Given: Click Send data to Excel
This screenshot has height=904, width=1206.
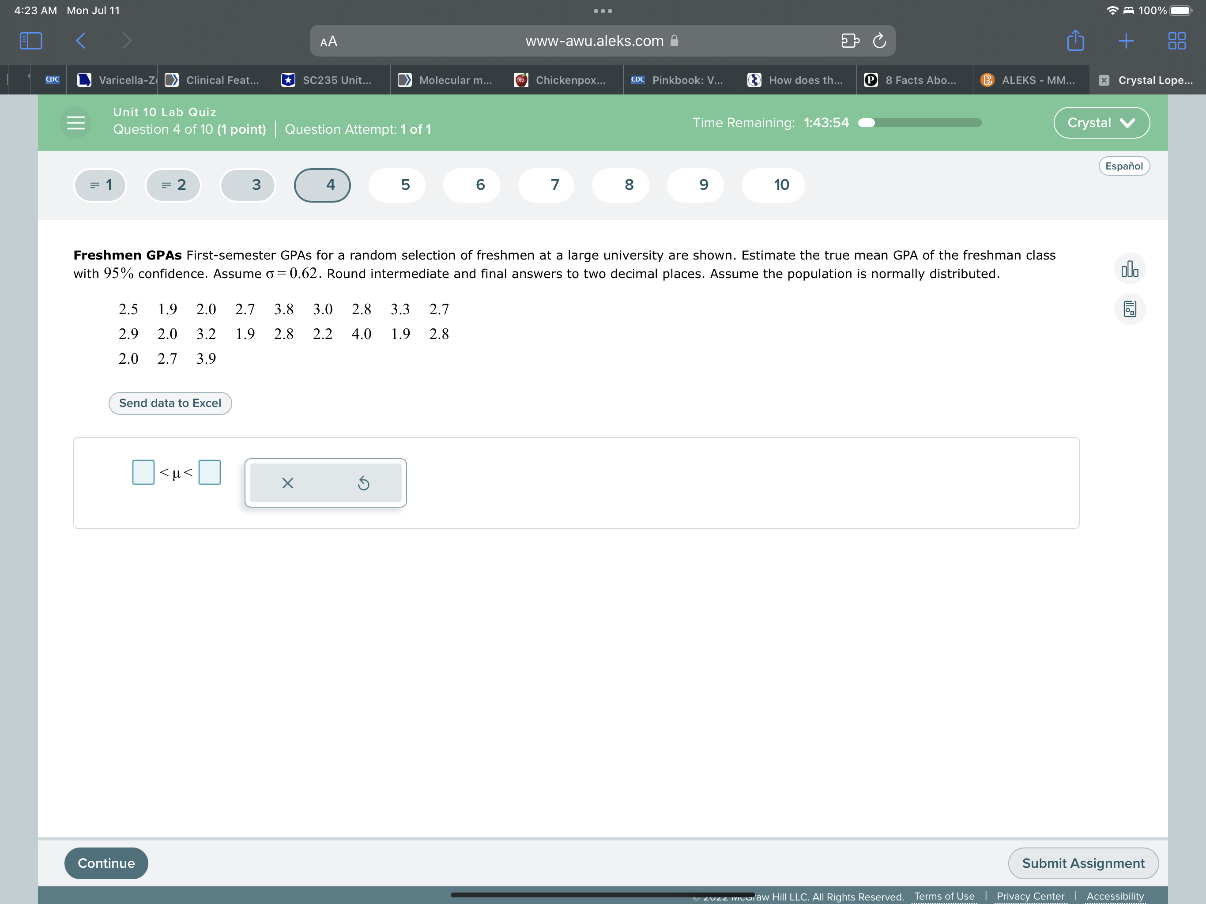Looking at the screenshot, I should [170, 403].
